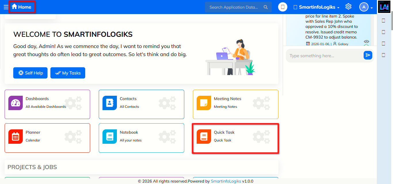Send the chat message with arrow button

(x=368, y=55)
